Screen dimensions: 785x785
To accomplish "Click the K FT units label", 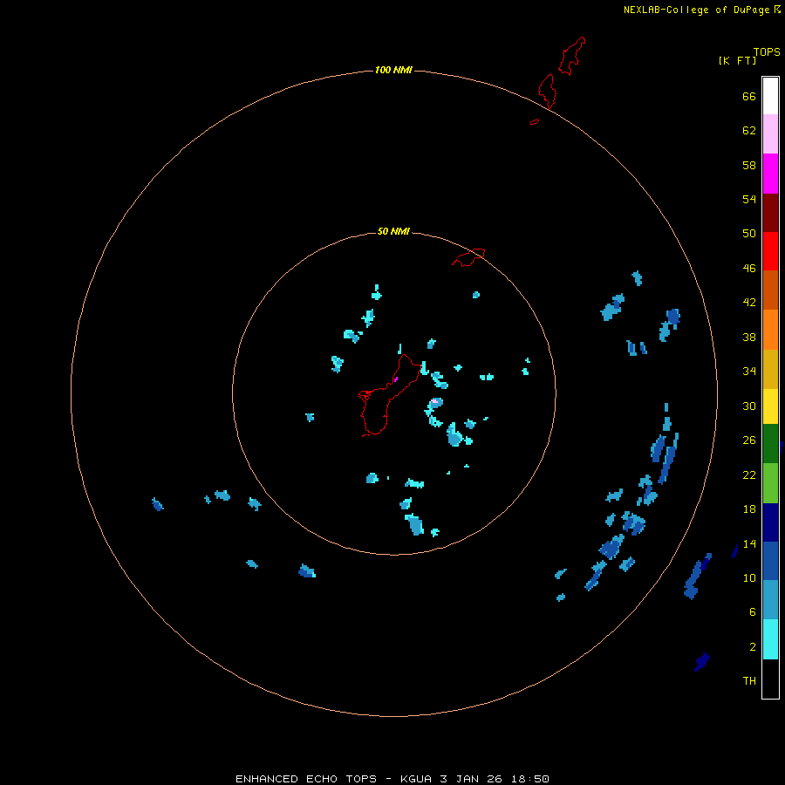I will click(x=737, y=61).
